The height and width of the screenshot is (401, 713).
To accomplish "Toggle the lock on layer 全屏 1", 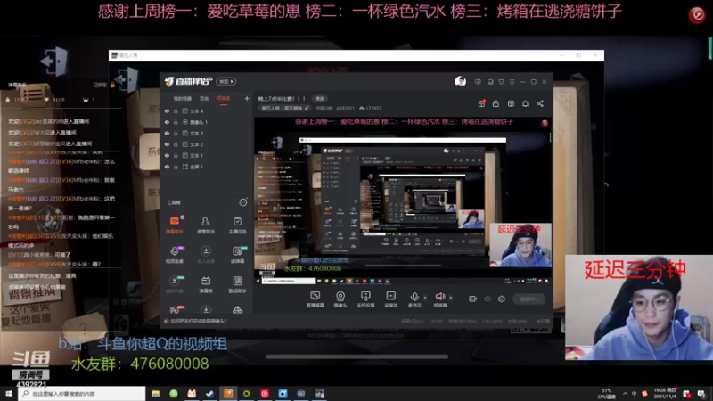I will pyautogui.click(x=176, y=167).
